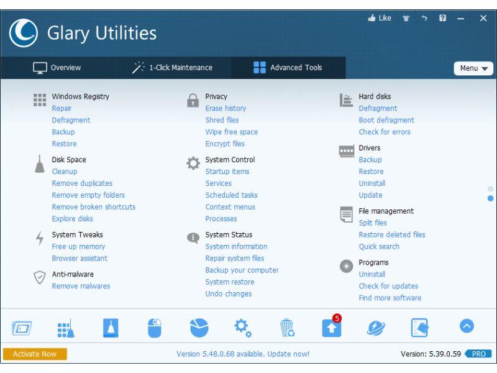Open Shred files link
The image size is (497, 373).
pos(222,120)
